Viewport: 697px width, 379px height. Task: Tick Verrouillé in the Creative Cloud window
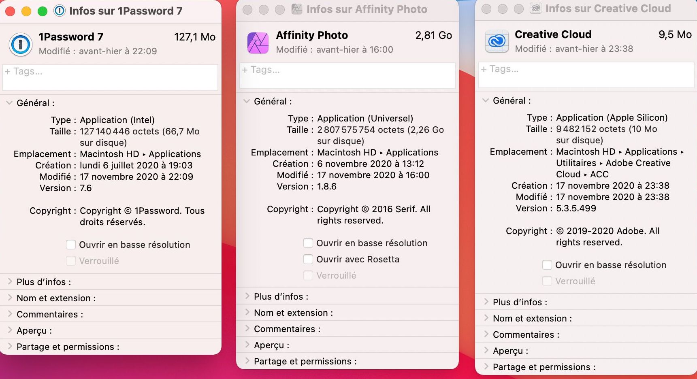pyautogui.click(x=547, y=281)
